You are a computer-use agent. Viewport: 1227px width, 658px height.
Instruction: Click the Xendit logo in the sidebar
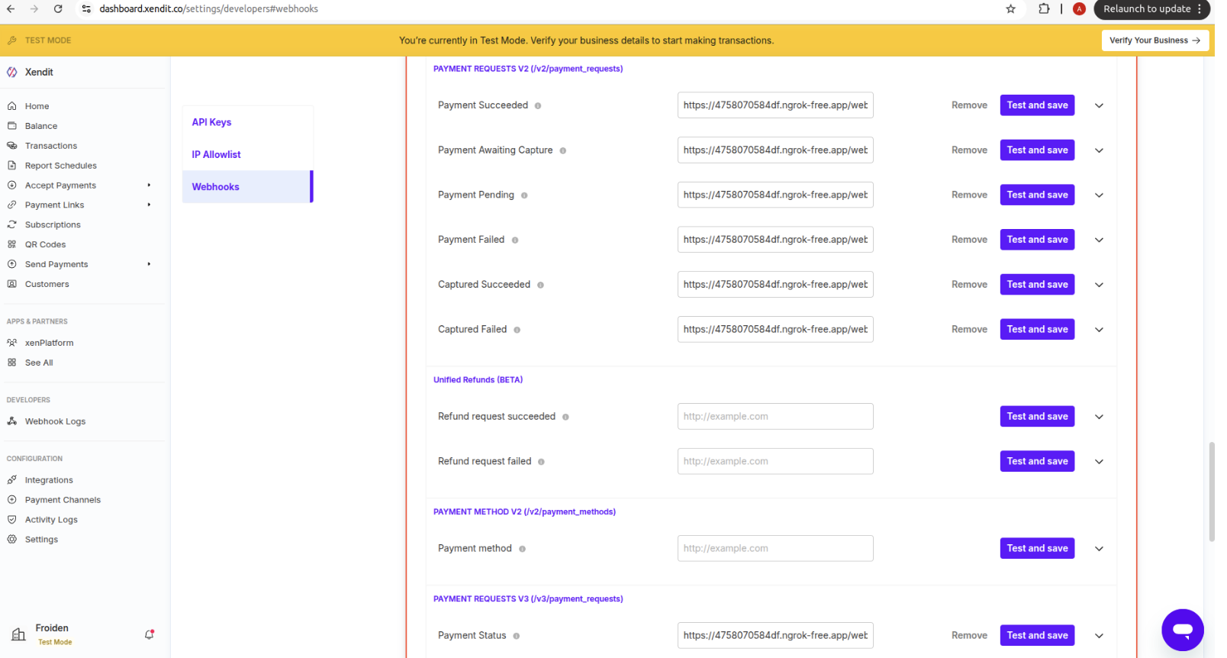(x=12, y=72)
